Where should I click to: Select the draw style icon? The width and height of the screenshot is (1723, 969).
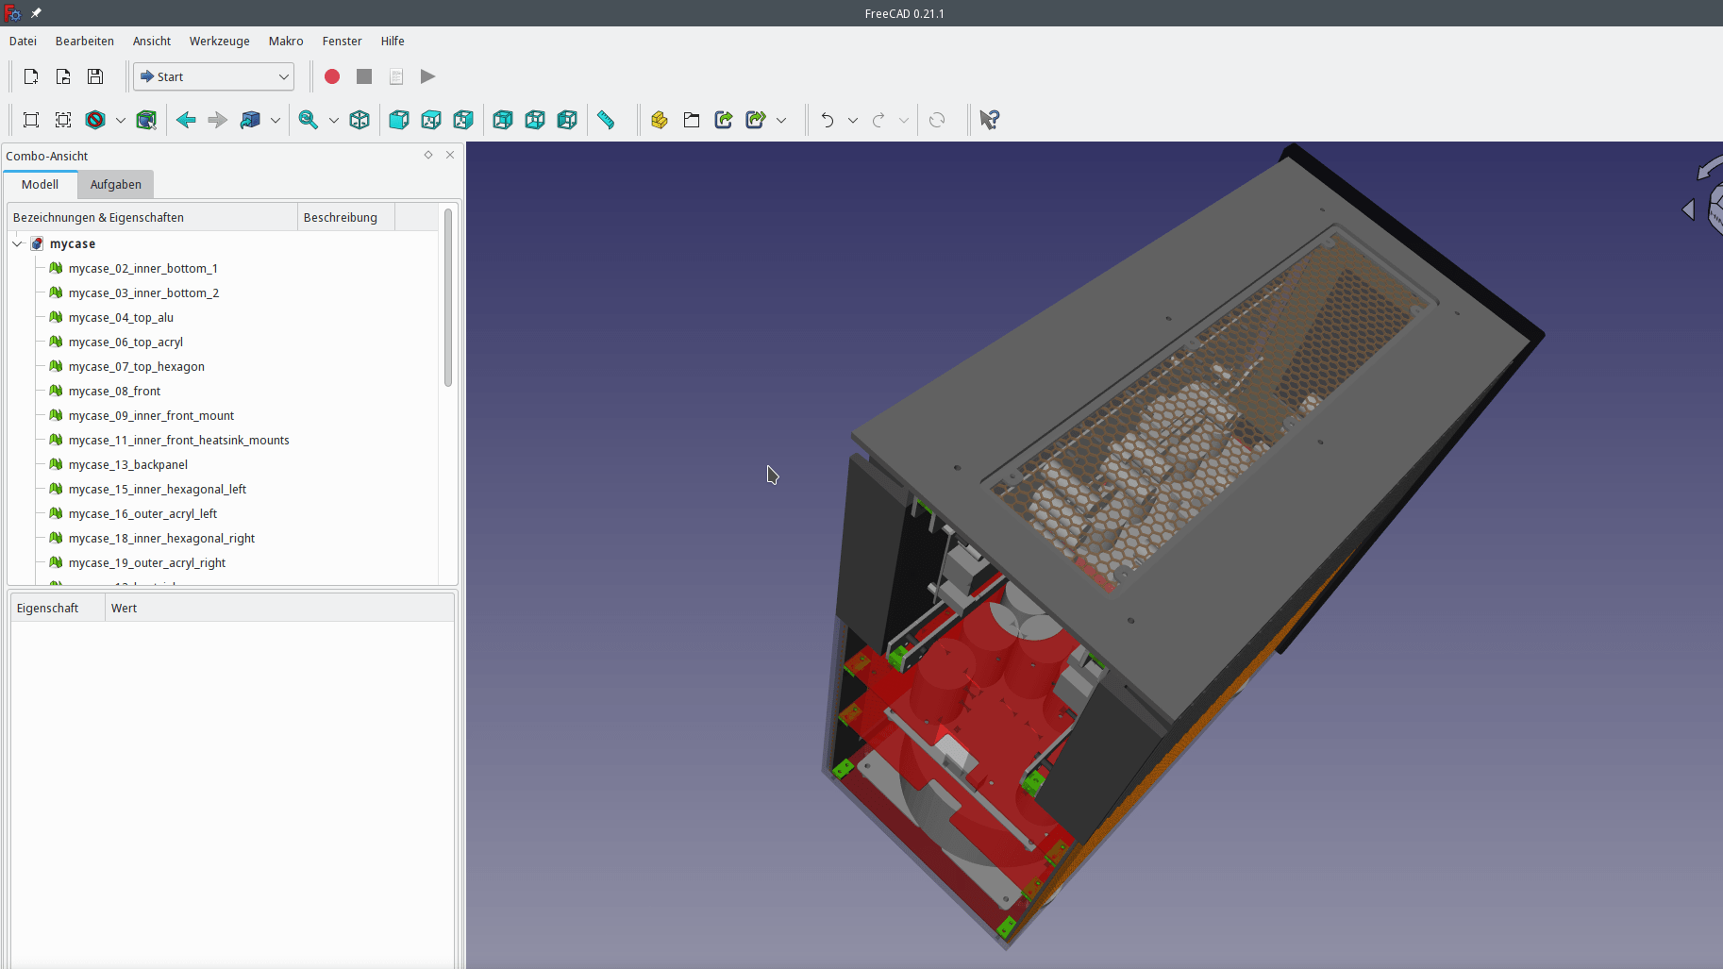95,120
